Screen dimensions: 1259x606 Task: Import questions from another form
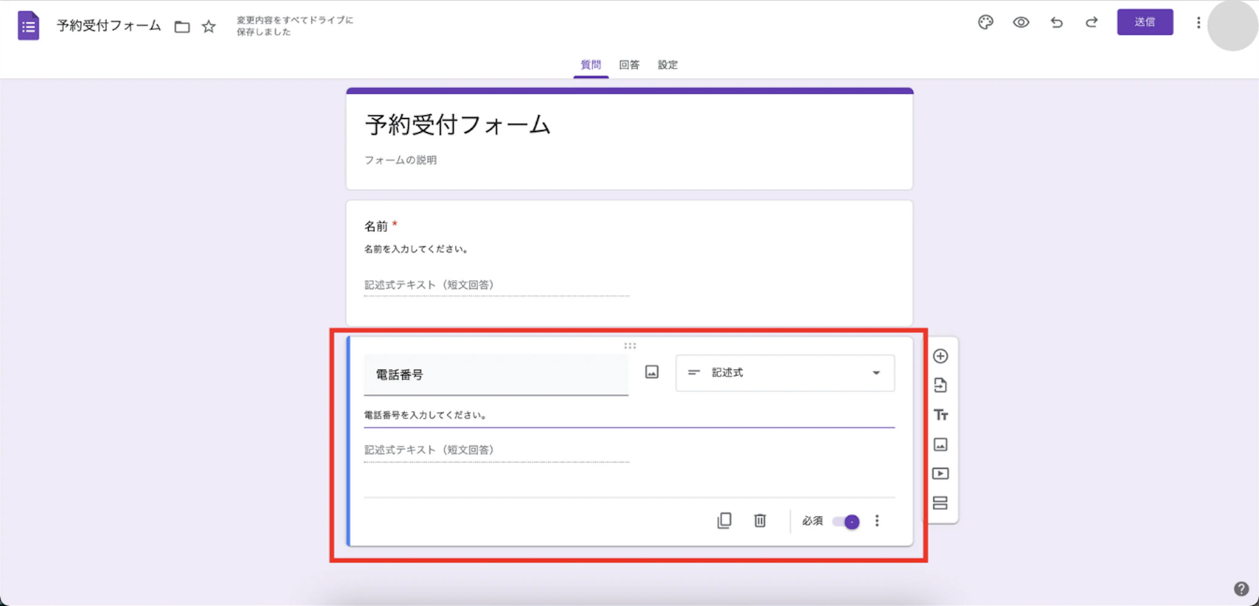click(x=941, y=385)
